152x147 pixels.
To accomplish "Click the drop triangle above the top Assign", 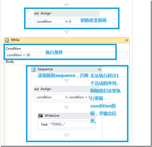I will click(x=66, y=5).
